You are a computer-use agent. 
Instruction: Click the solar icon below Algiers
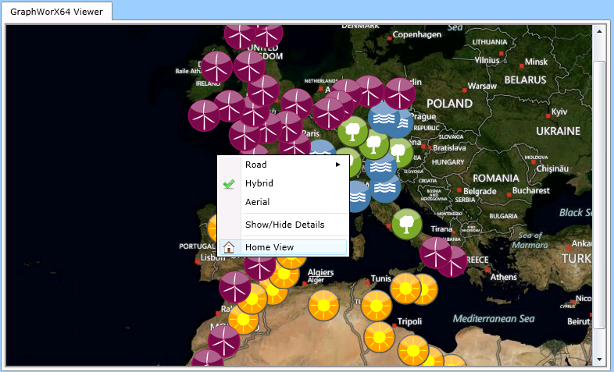coord(323,304)
